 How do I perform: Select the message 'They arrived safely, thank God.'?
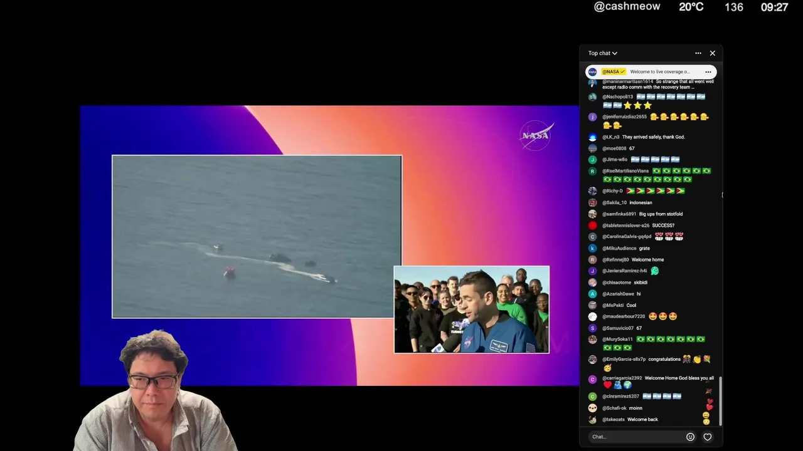653,137
